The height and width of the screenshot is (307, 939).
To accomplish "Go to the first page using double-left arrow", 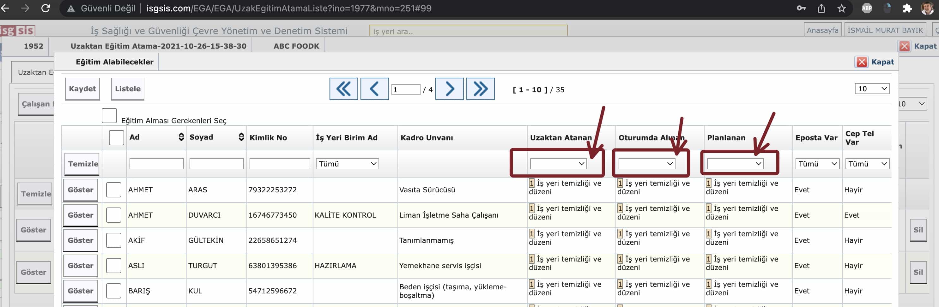I will click(x=343, y=89).
